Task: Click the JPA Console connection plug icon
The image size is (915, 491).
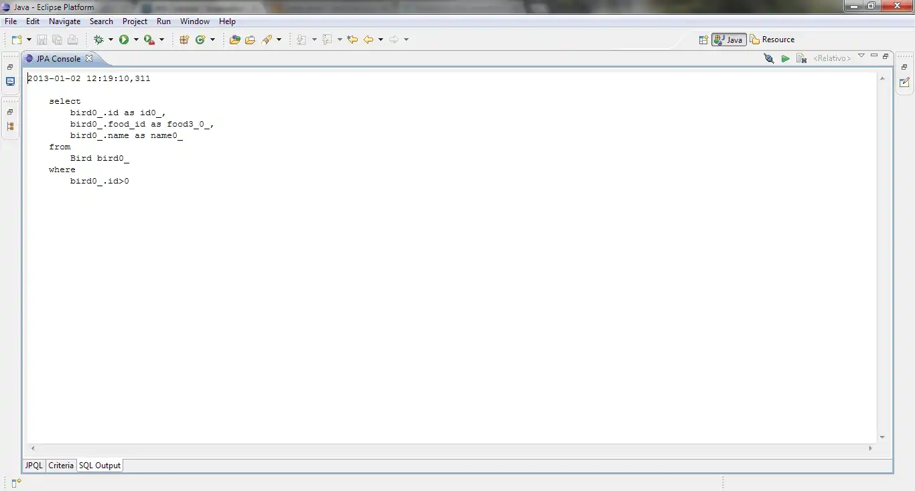Action: 769,59
